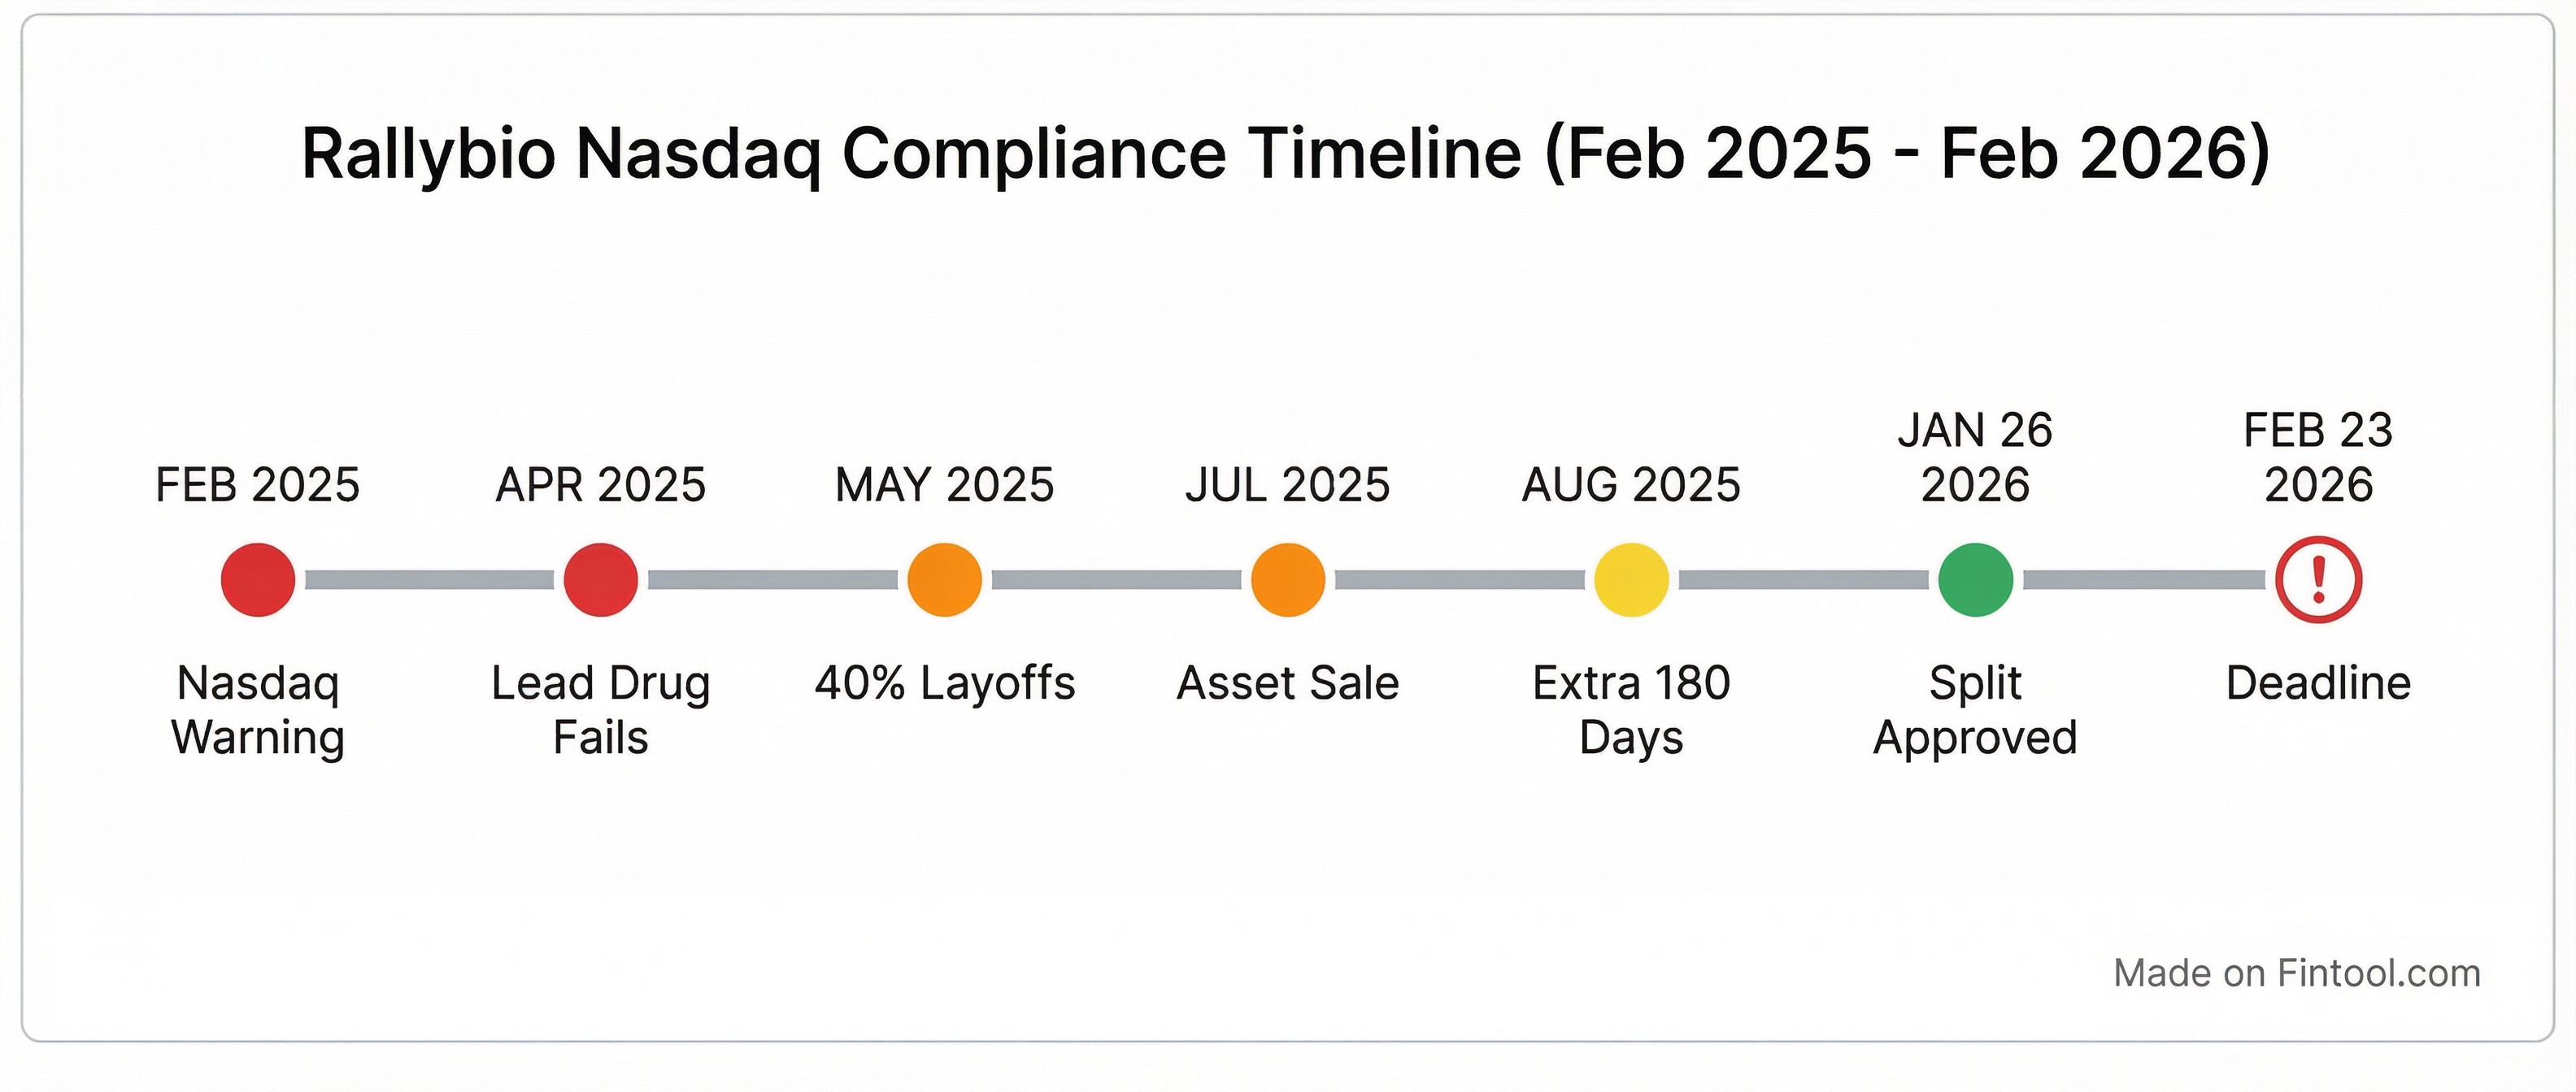2576x1092 pixels.
Task: Click the JUL 2025 date label
Action: tap(1288, 486)
